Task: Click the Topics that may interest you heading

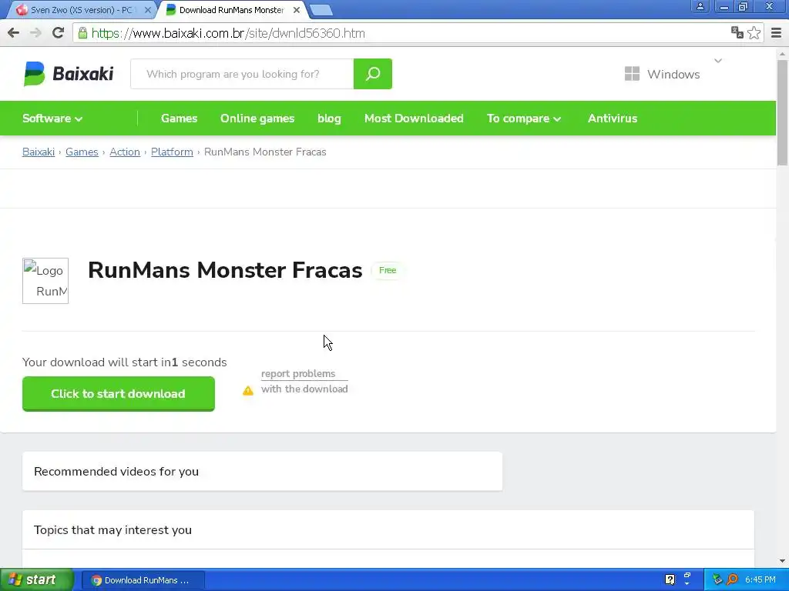Action: 112,530
